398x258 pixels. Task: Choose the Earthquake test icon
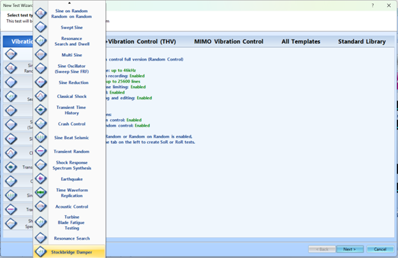coord(41,179)
